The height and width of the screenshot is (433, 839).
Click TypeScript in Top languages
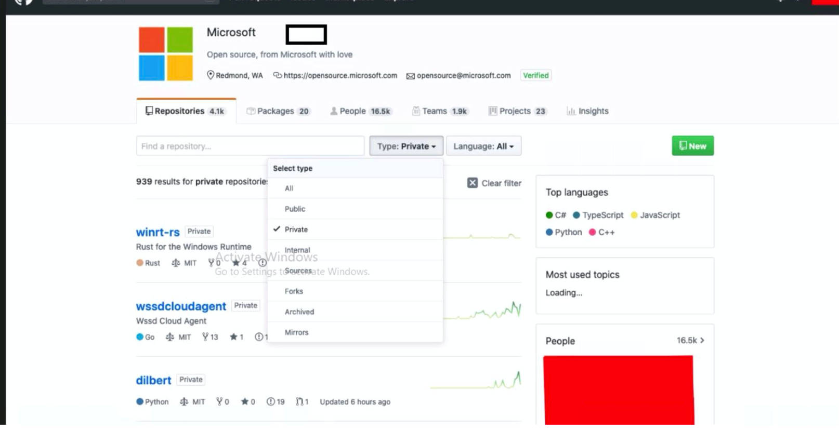coord(598,215)
